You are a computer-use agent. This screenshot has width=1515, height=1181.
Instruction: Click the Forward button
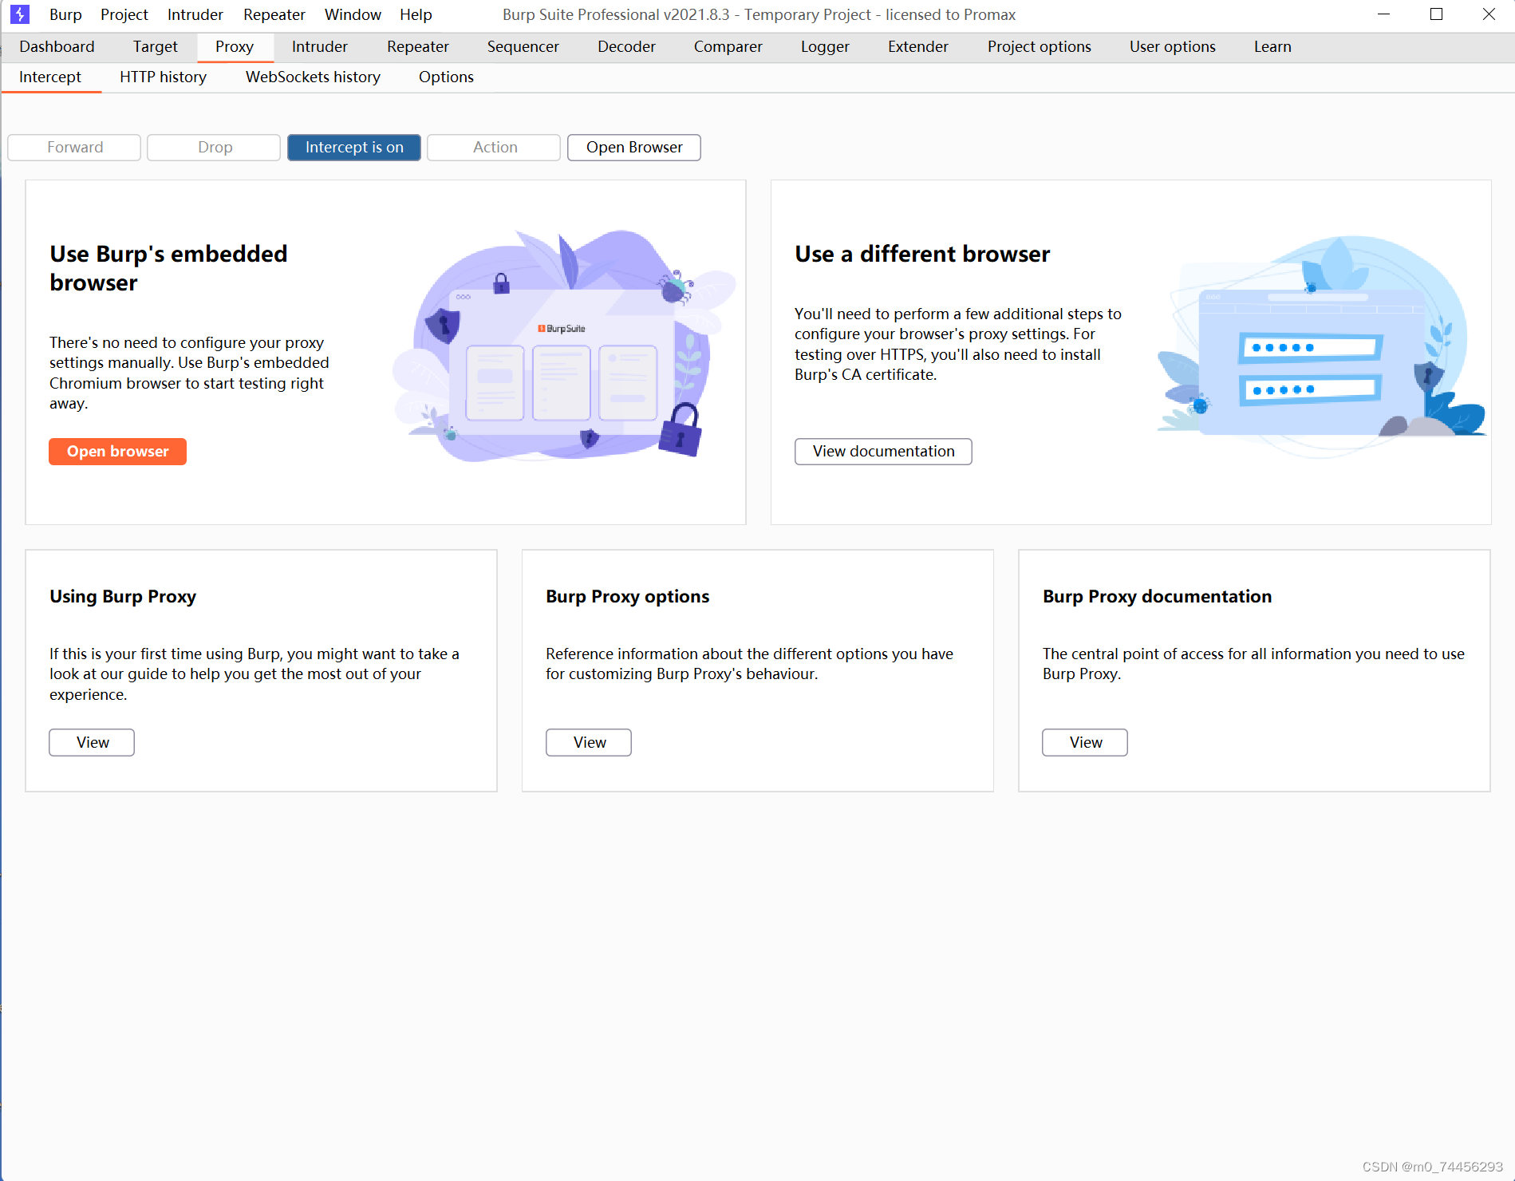coord(74,147)
